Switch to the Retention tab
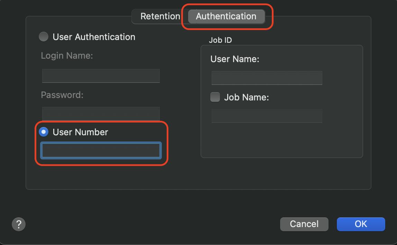 (x=160, y=16)
